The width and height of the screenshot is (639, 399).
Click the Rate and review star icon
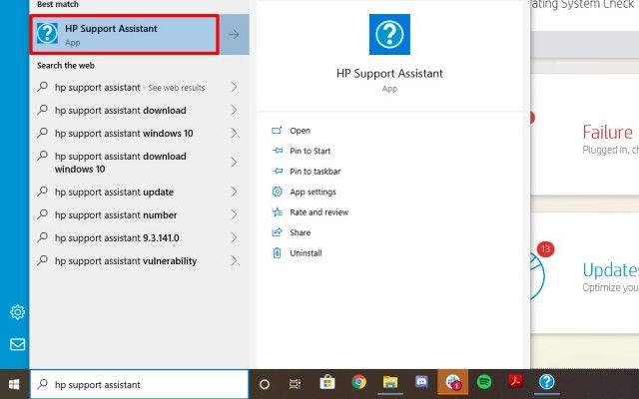[278, 211]
